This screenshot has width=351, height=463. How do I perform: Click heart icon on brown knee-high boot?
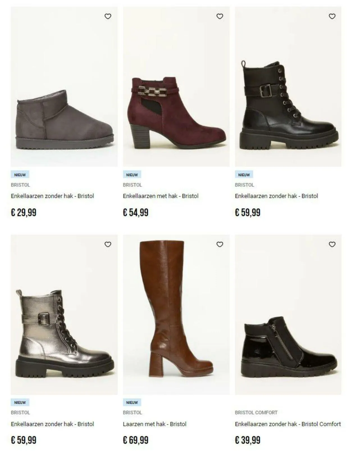click(x=220, y=244)
